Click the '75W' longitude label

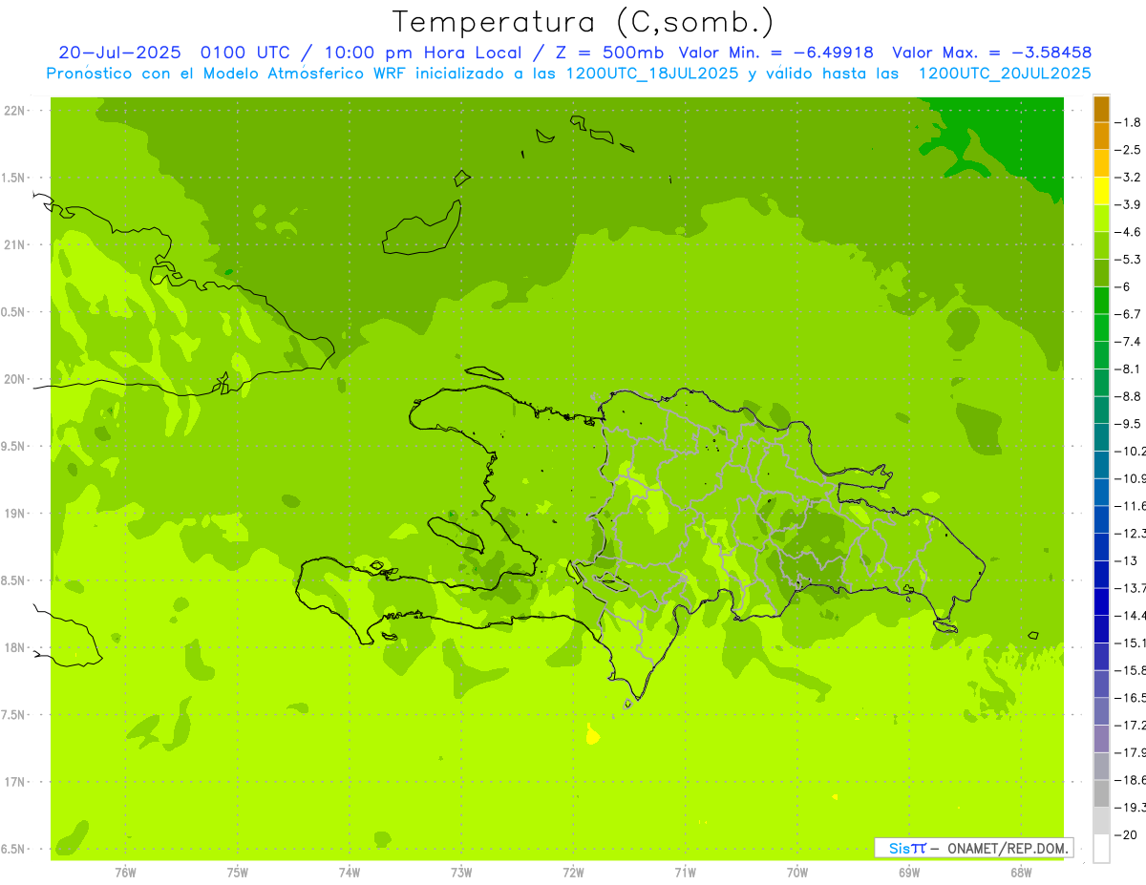pos(238,873)
